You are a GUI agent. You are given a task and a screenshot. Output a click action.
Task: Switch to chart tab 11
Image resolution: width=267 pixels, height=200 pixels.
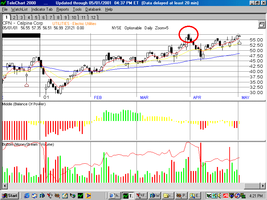83,18
